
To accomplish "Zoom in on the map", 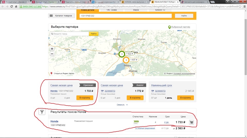I will pos(52,49).
